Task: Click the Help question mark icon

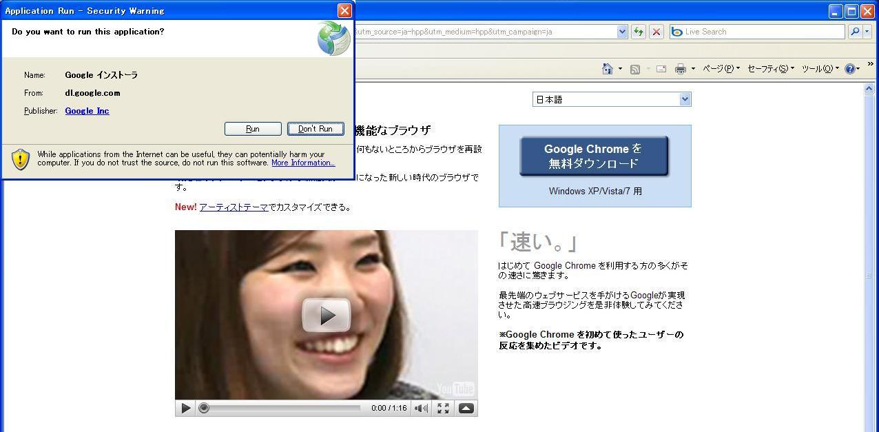Action: coord(850,69)
